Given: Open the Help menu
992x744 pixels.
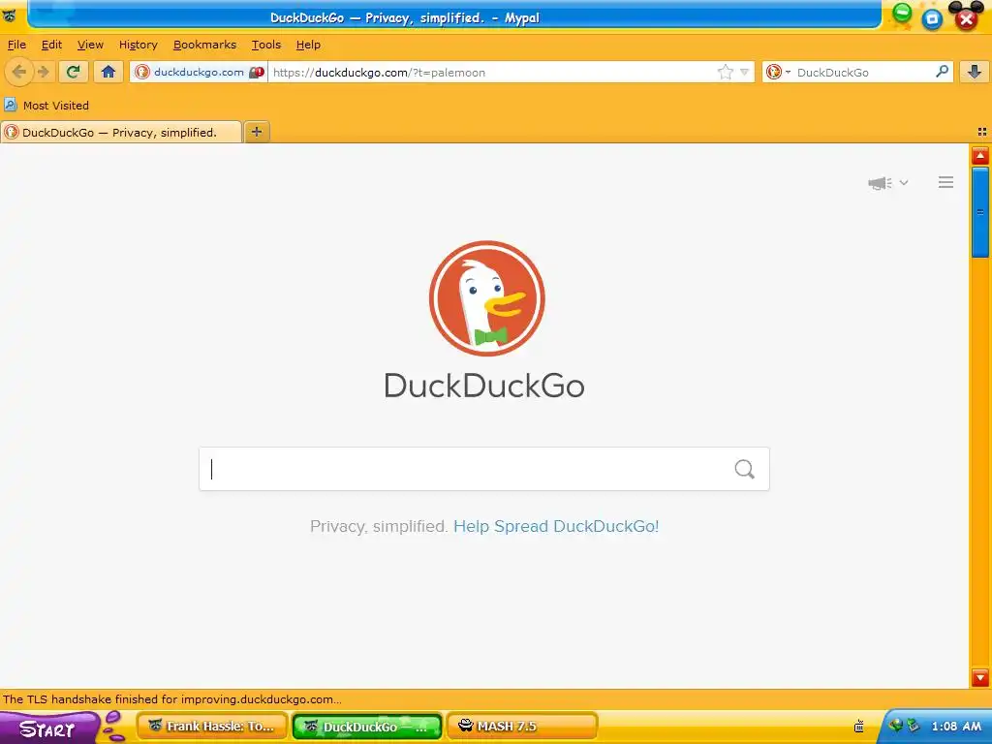Looking at the screenshot, I should coord(308,45).
